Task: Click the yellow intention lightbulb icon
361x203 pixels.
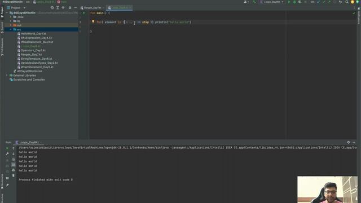Action: [93, 21]
